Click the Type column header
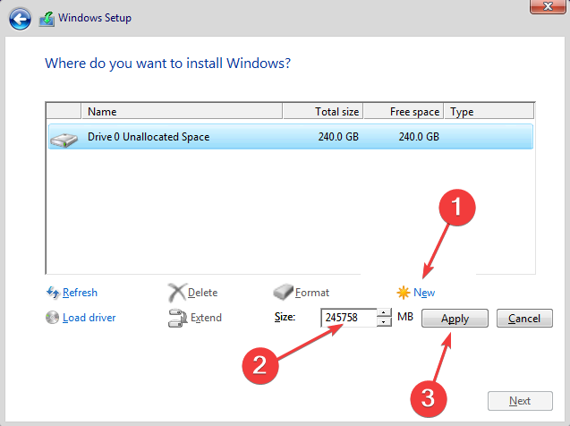Image resolution: width=570 pixels, height=426 pixels. pyautogui.click(x=489, y=111)
